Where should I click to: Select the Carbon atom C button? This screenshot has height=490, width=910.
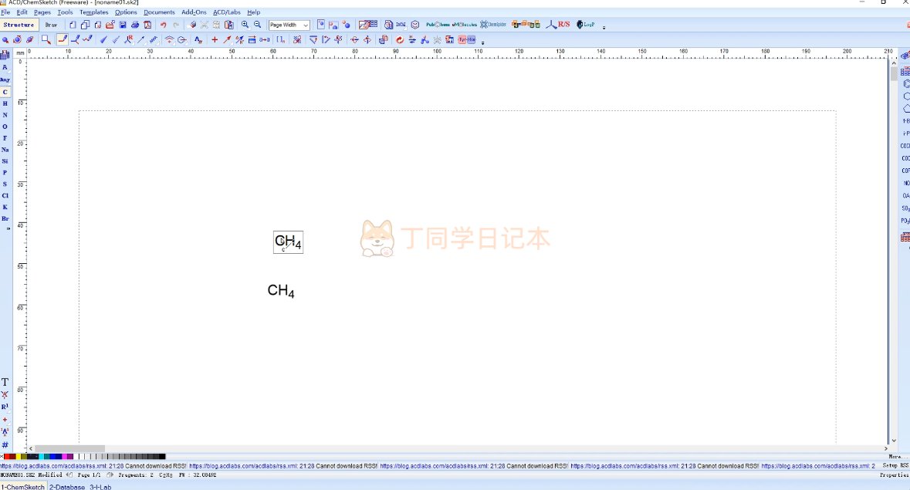(5, 92)
